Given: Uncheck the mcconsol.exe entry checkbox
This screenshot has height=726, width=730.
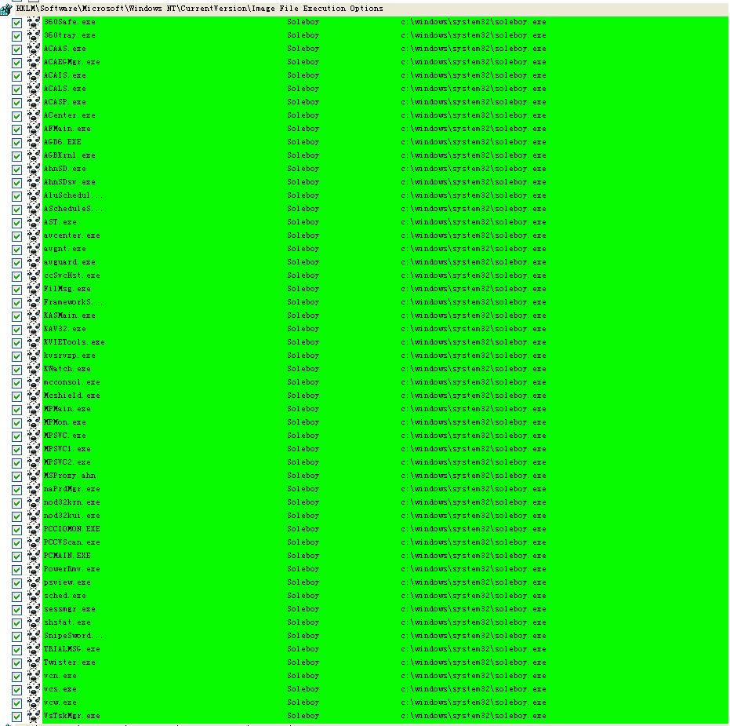Looking at the screenshot, I should point(16,383).
